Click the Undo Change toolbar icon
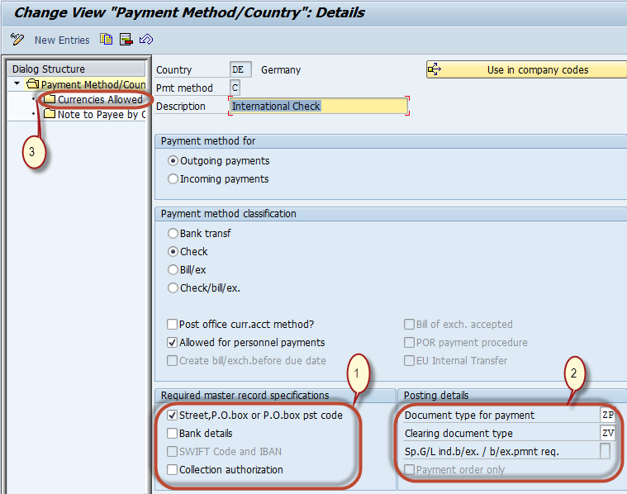This screenshot has width=627, height=494. [x=146, y=40]
